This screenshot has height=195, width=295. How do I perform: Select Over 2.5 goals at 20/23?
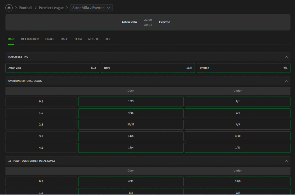click(131, 124)
